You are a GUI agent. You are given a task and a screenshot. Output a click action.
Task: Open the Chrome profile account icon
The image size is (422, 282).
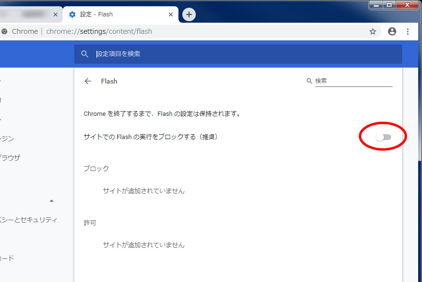tap(392, 31)
